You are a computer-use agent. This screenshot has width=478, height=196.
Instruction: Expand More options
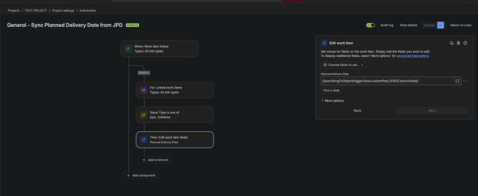click(333, 101)
